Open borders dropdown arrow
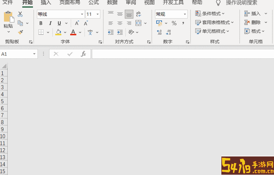The height and width of the screenshot is (175, 274). point(48,33)
